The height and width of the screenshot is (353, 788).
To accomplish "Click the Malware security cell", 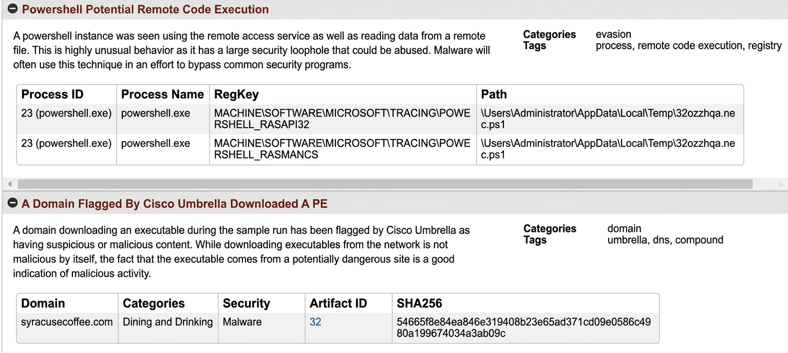I will [x=242, y=322].
